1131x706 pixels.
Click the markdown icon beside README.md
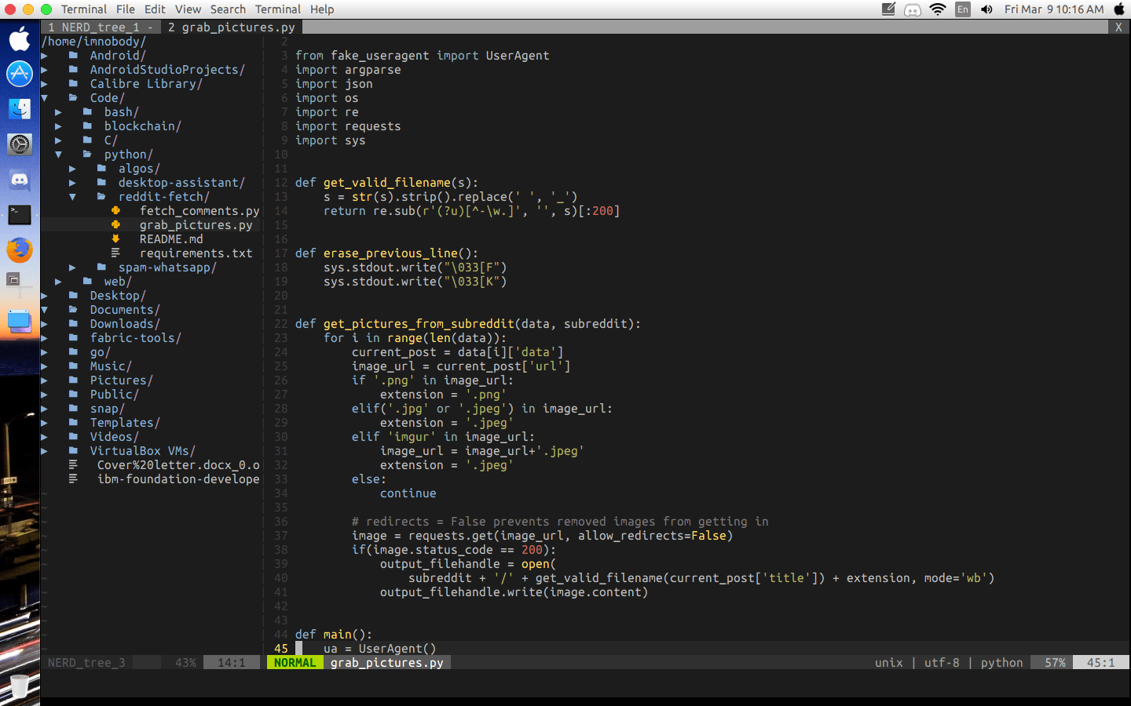pos(115,238)
